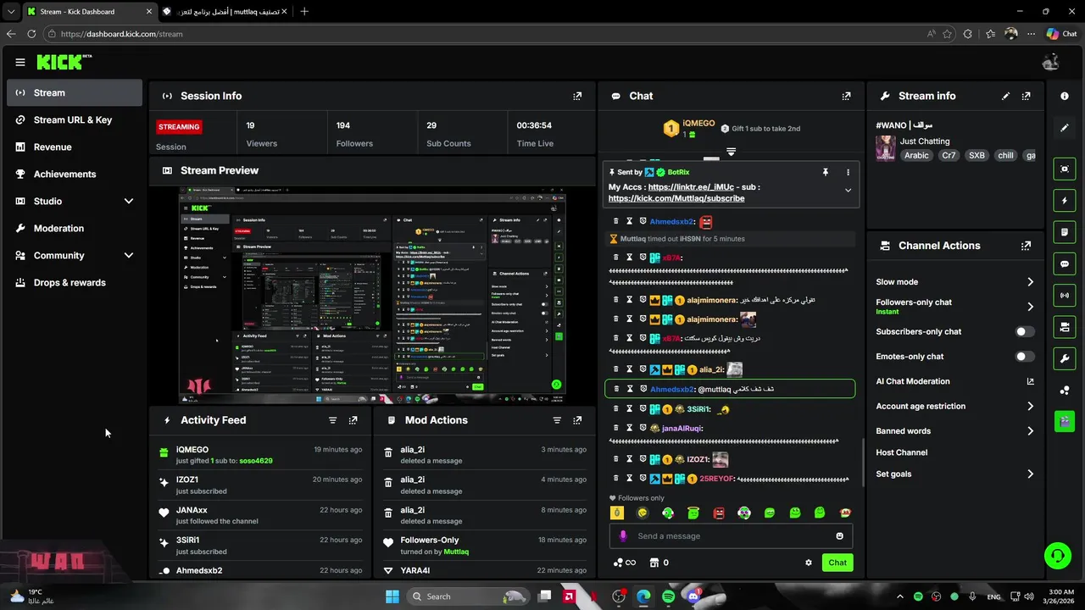Viewport: 1085px width, 610px height.
Task: Open Achievements in sidebar
Action: coord(75,174)
